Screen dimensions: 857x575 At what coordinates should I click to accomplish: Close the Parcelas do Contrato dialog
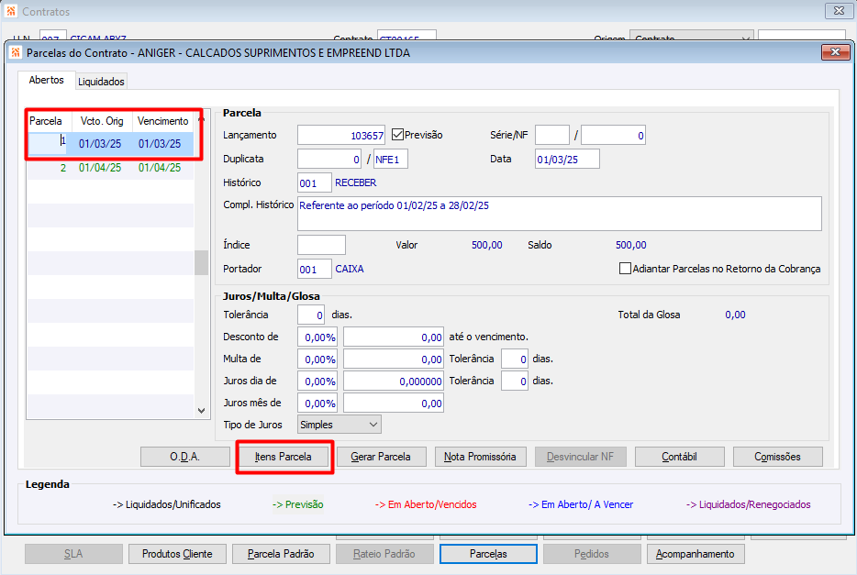pos(835,52)
